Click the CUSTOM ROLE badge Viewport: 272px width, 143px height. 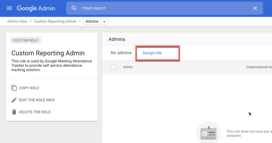(x=26, y=40)
